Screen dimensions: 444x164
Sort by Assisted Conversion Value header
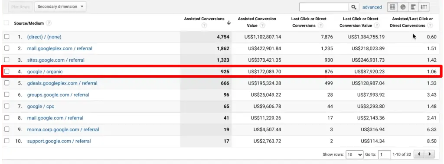click(257, 22)
